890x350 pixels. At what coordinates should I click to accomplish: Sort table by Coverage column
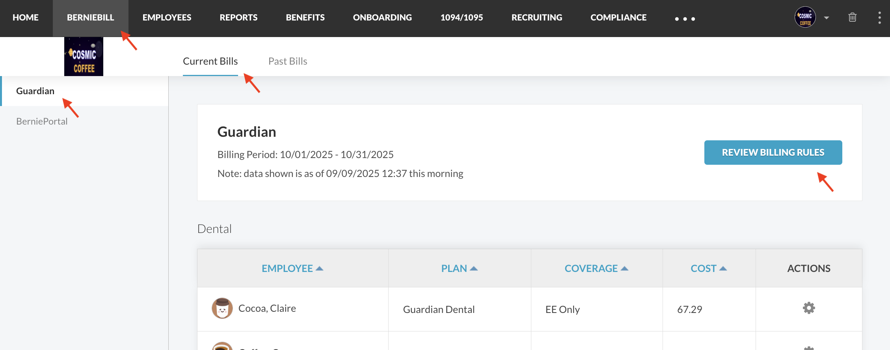596,268
